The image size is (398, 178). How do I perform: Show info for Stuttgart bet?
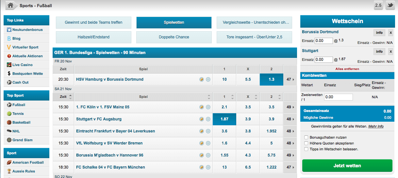point(379,51)
